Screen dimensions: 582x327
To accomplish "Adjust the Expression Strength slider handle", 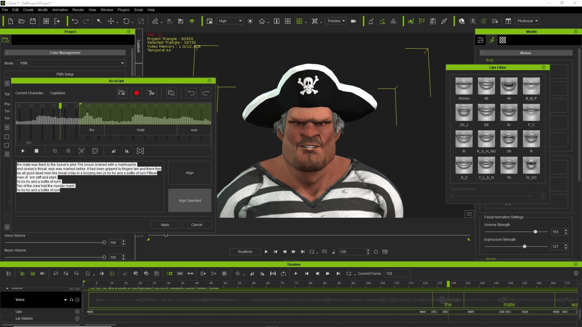I will coord(524,246).
